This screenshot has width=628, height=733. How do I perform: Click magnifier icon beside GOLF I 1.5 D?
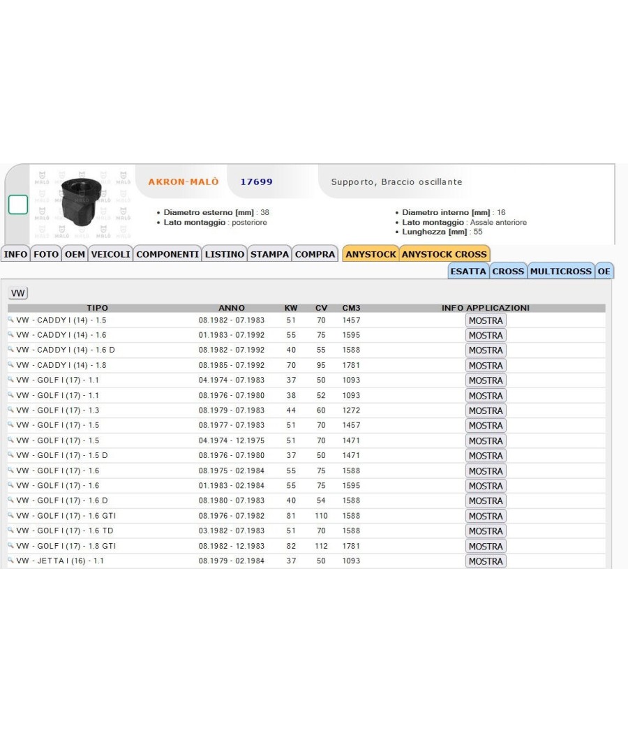[10, 455]
